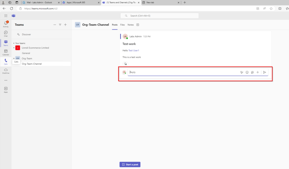This screenshot has height=169, width=289.
Task: Refresh the browser page
Action: pos(11,8)
